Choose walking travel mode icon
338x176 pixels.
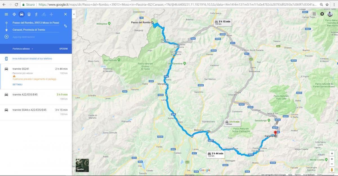click(36, 14)
